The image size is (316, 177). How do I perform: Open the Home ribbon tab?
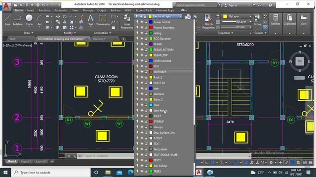click(x=19, y=10)
